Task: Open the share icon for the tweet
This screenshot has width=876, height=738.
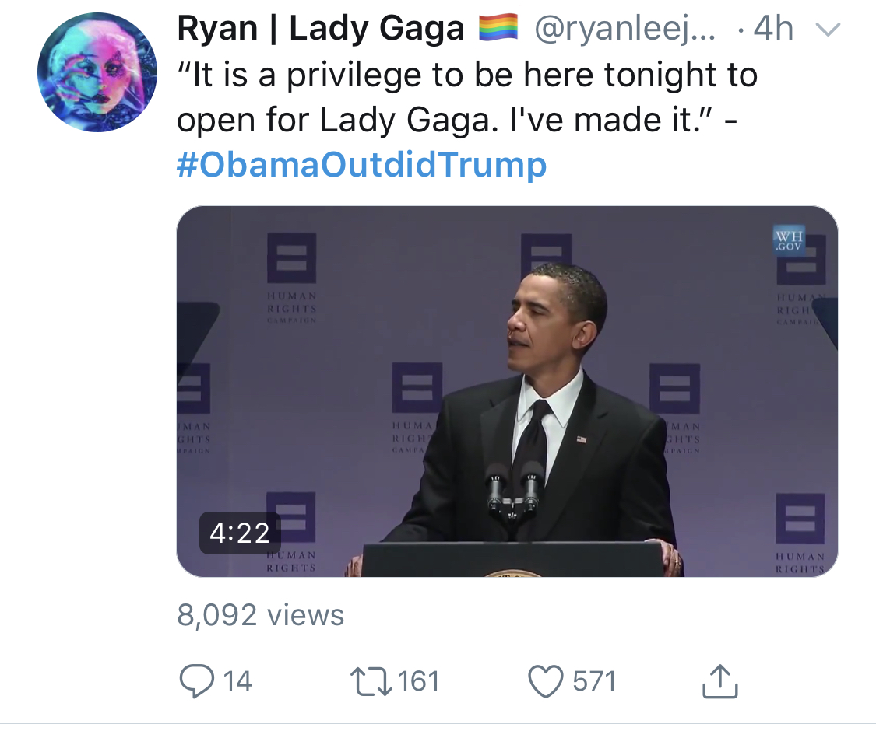Action: [x=719, y=681]
